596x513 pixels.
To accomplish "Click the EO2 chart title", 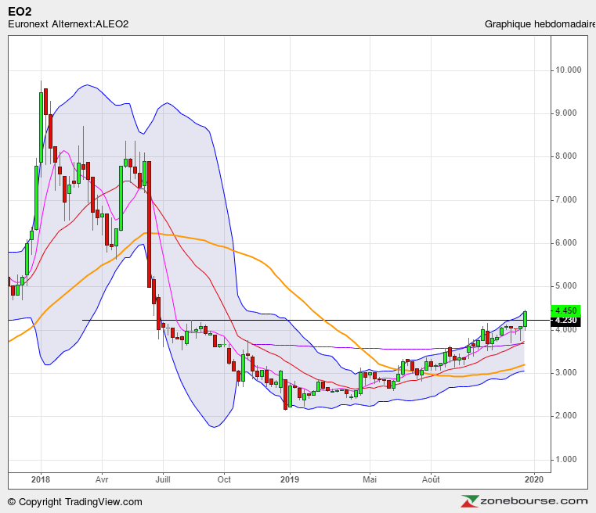I will (20, 12).
